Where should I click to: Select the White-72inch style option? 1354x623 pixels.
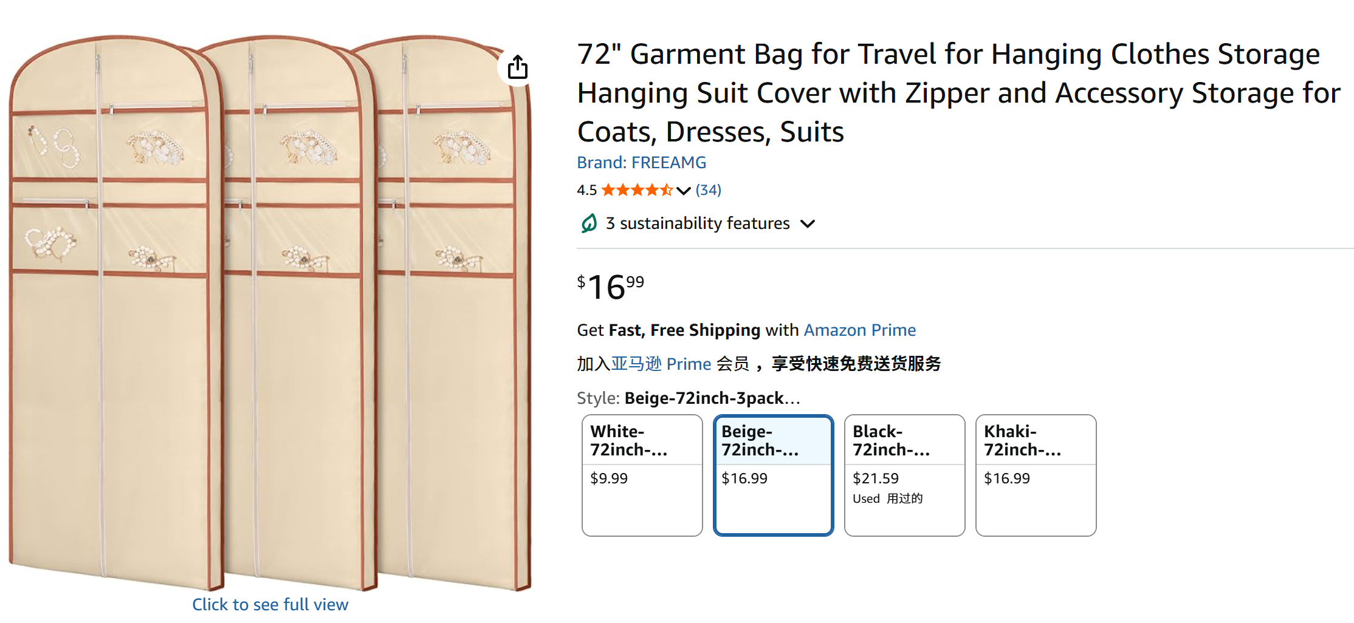642,475
